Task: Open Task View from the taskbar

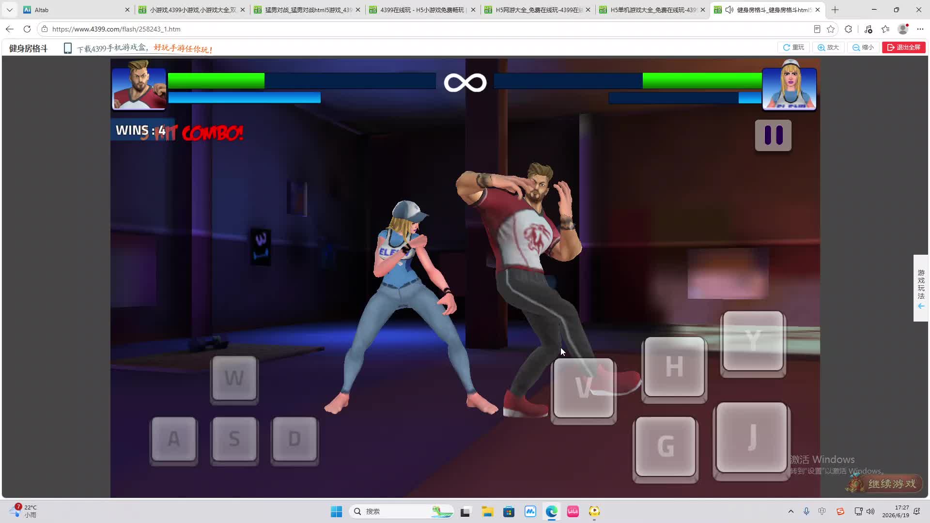Action: 465,511
